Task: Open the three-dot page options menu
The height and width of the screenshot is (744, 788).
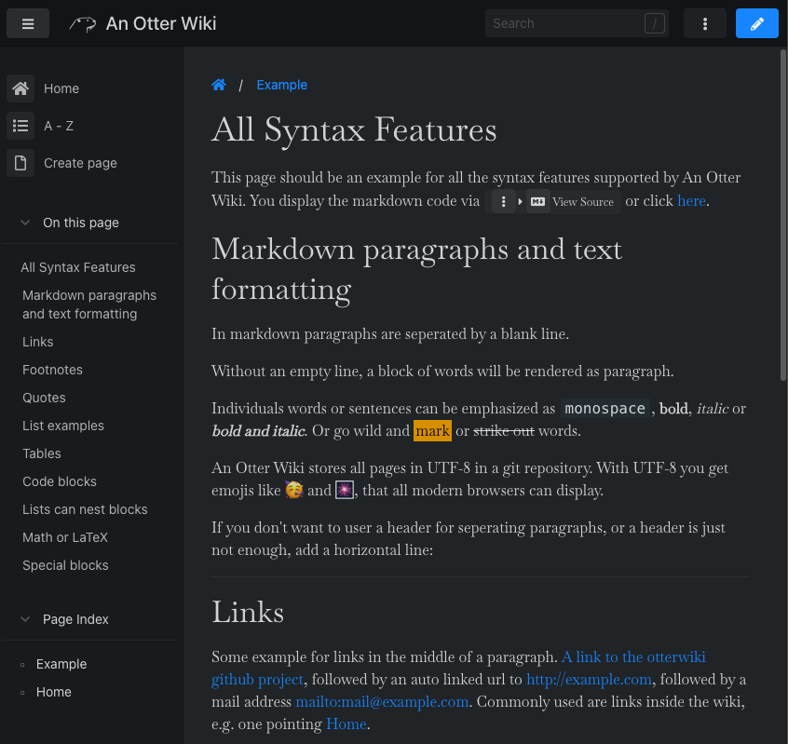Action: click(705, 23)
